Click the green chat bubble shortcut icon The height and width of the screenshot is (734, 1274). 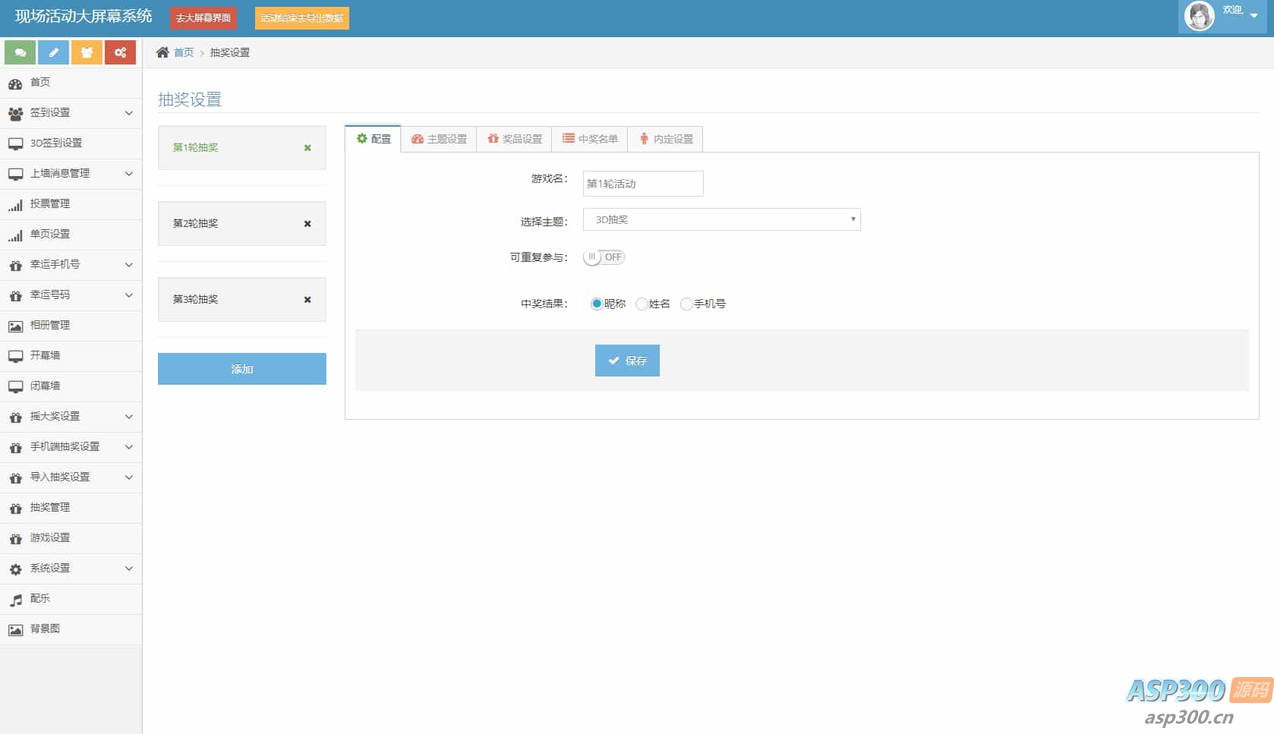[20, 52]
